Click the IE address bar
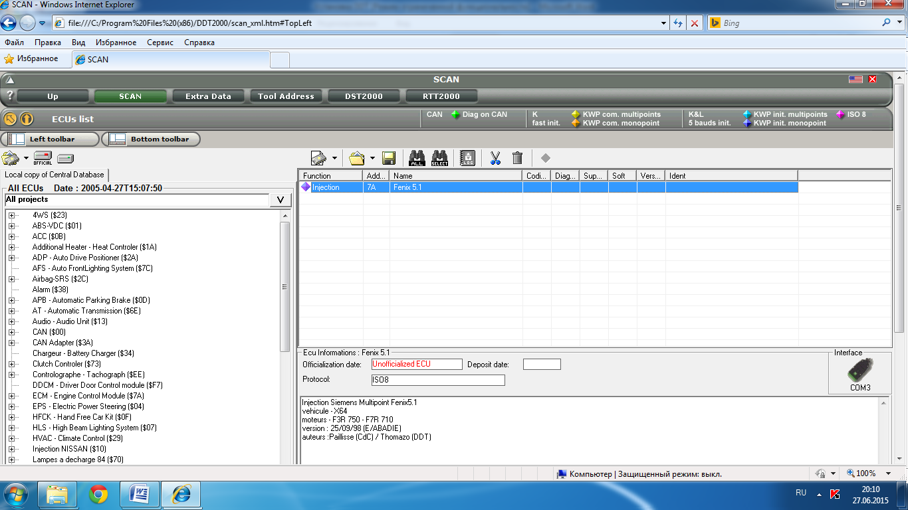The height and width of the screenshot is (510, 908). (x=360, y=23)
